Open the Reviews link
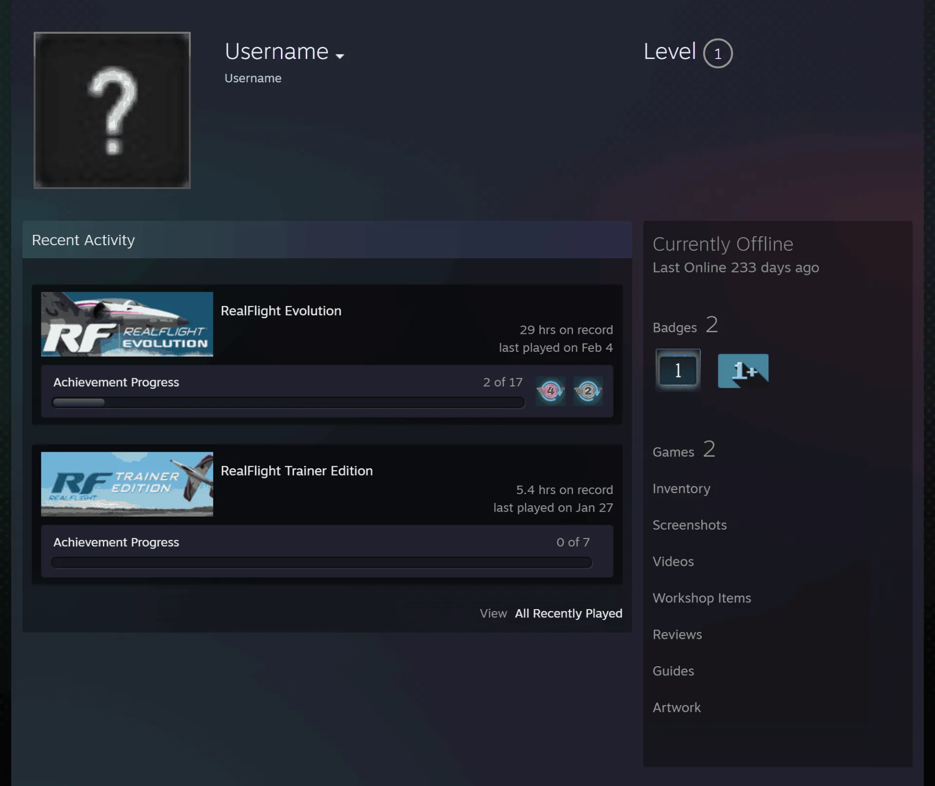This screenshot has height=786, width=935. click(x=677, y=634)
